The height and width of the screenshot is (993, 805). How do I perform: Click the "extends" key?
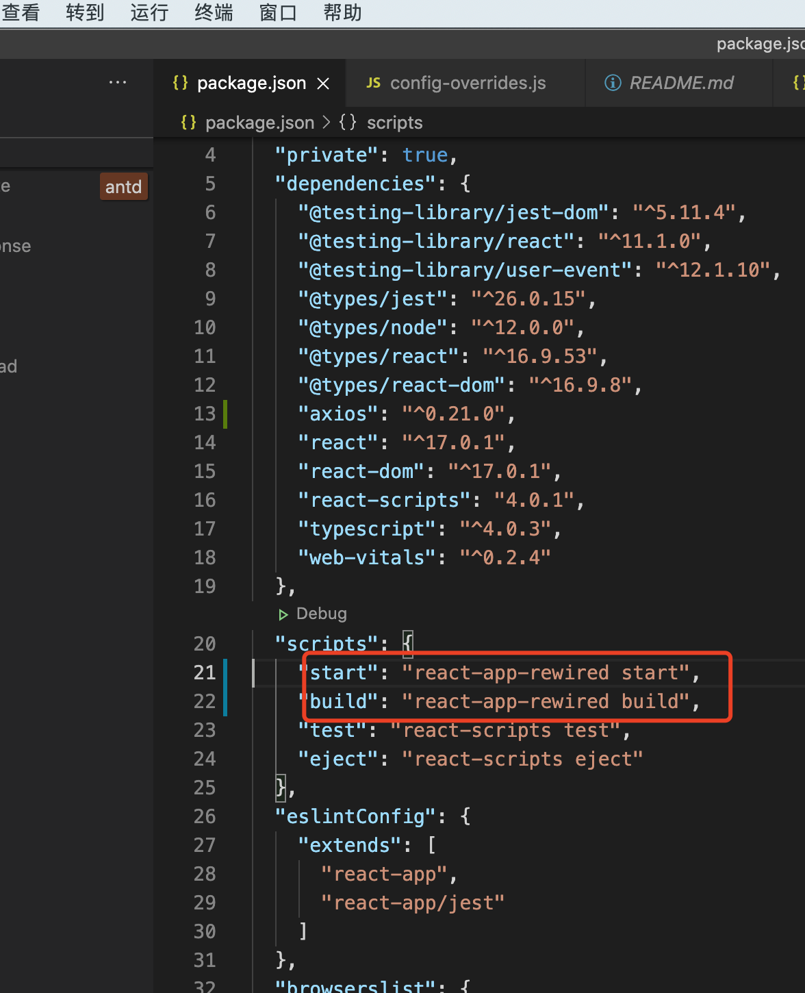coord(350,846)
